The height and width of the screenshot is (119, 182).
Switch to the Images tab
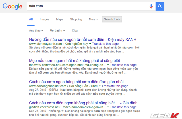click(x=44, y=19)
